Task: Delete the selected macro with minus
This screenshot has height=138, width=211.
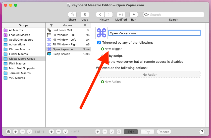Action: point(58,132)
